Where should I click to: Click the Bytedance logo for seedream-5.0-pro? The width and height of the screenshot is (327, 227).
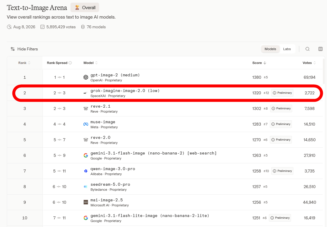point(86,187)
